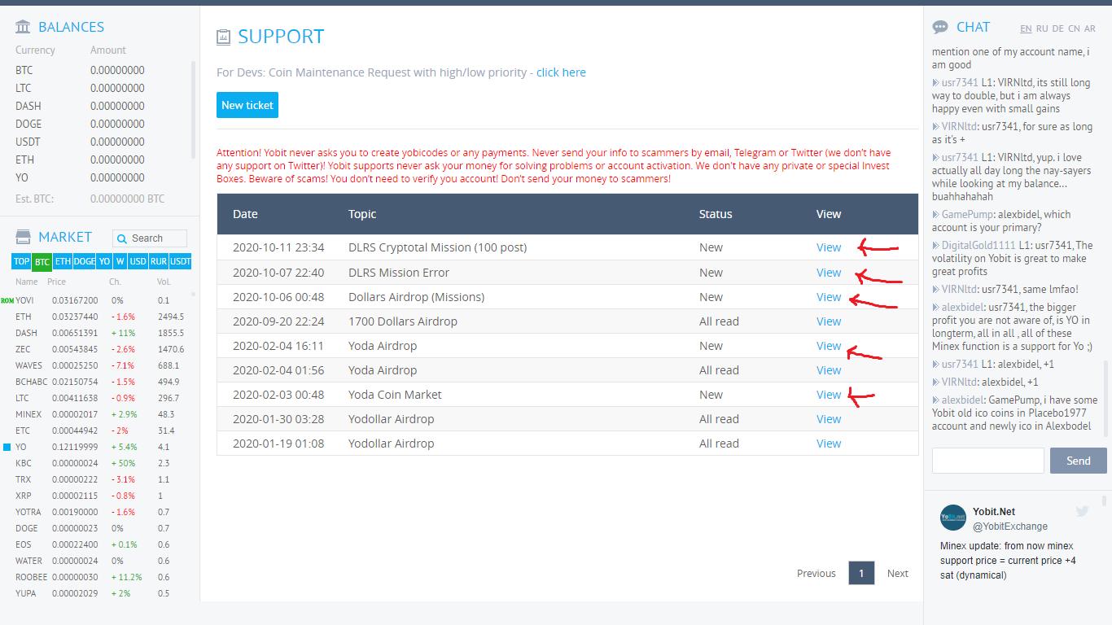
Task: Go to the Next page
Action: click(898, 574)
